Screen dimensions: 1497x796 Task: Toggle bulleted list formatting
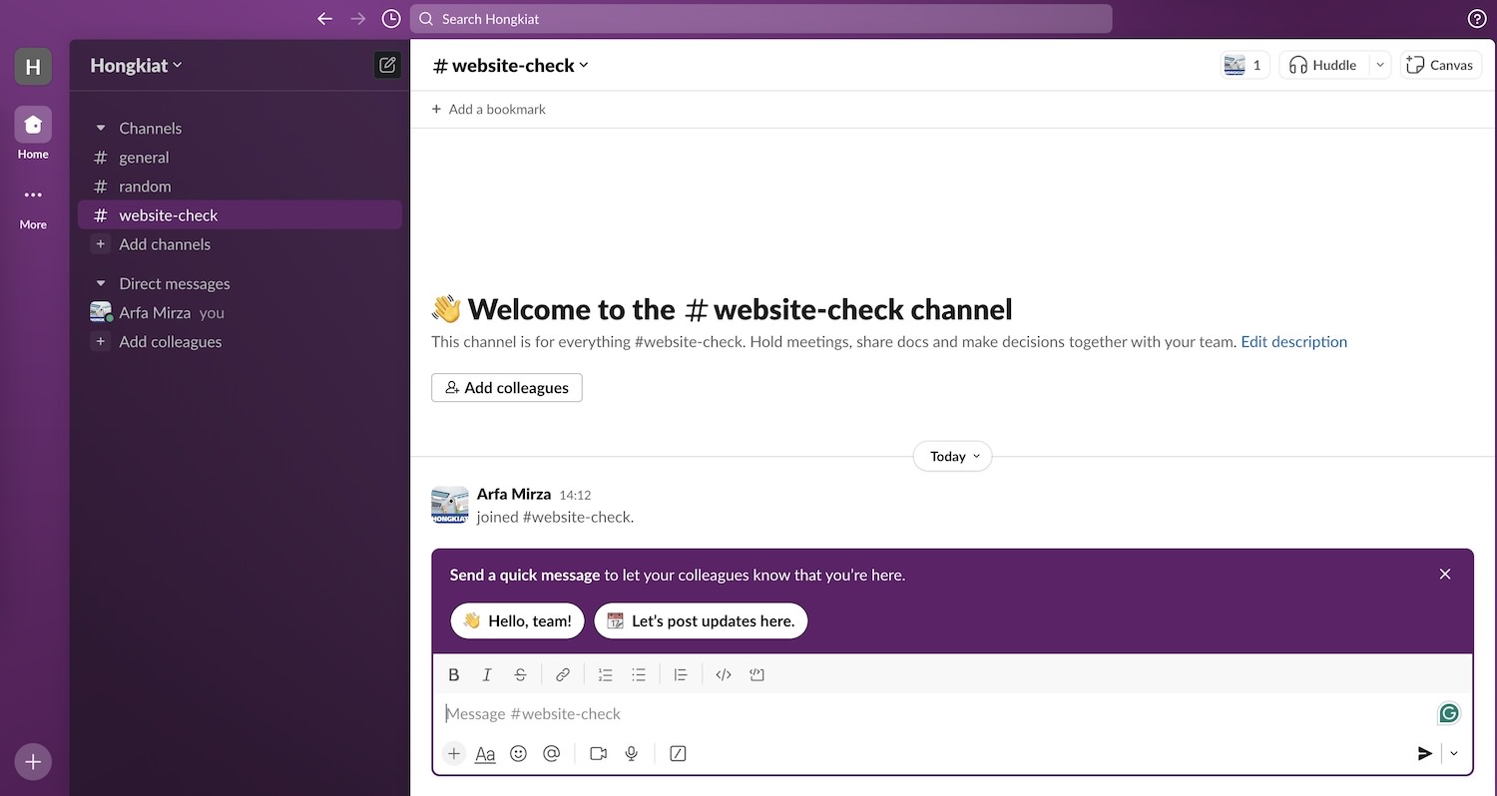[639, 674]
